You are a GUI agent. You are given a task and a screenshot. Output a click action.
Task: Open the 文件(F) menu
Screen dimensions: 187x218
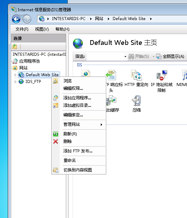[22, 29]
